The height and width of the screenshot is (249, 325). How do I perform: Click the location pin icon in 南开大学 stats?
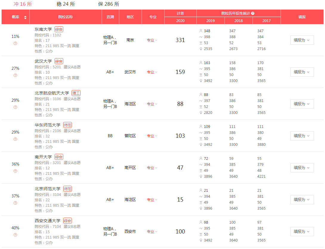point(201,176)
